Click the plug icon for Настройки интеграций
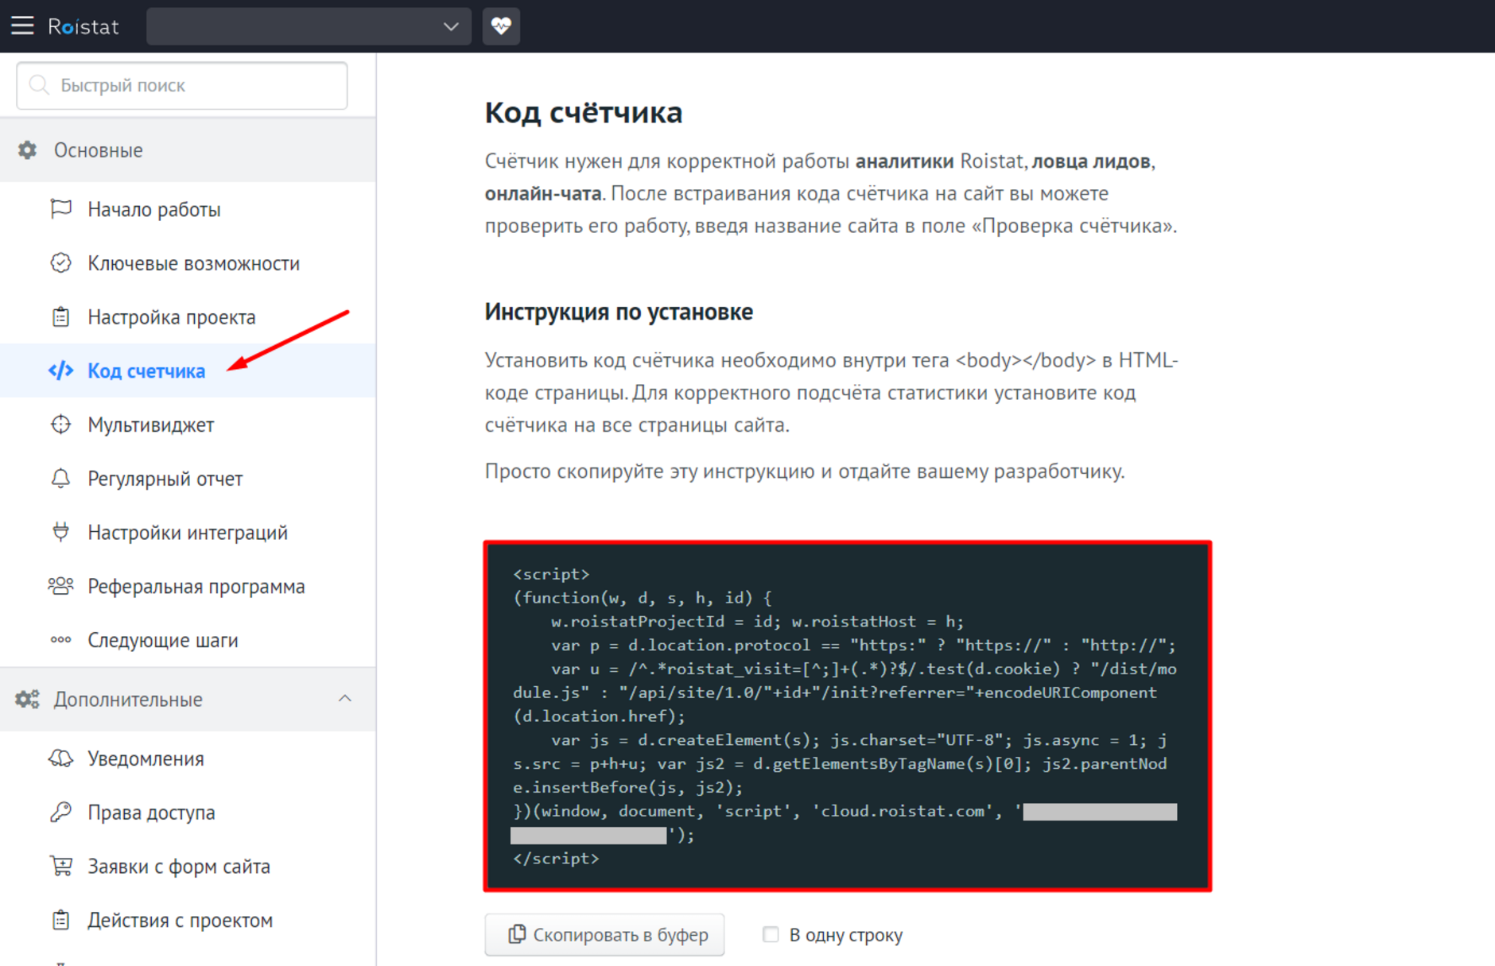 [x=61, y=532]
